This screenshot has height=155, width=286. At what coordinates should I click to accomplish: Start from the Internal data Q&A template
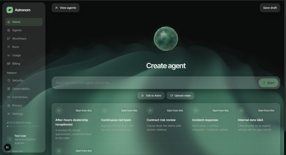266,111
